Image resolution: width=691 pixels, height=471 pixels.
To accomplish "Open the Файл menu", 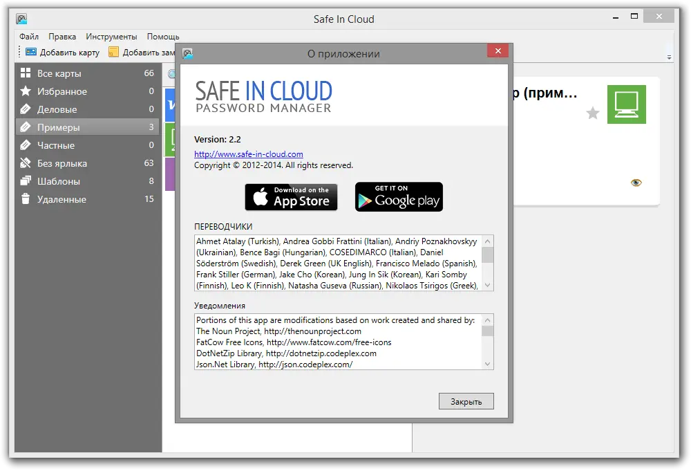I will 28,37.
